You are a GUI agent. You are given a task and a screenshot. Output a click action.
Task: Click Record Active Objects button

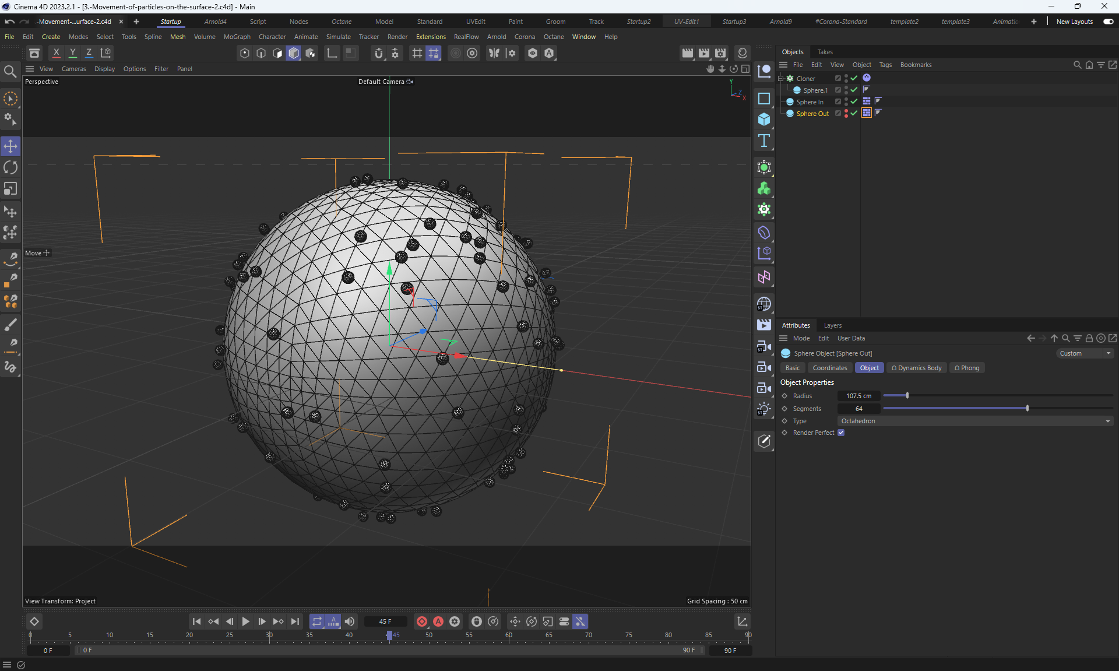(x=421, y=621)
